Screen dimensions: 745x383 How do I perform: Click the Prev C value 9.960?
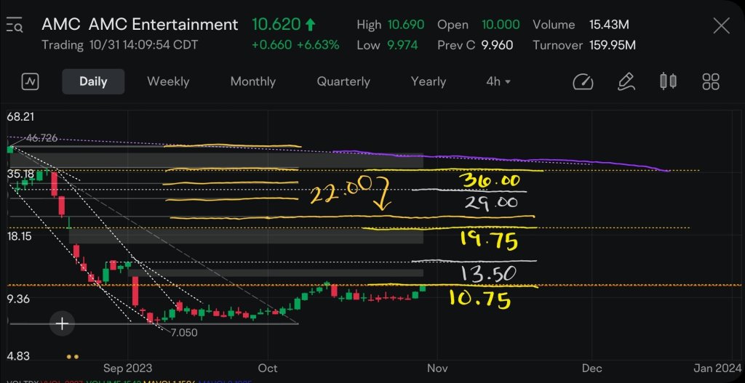497,45
